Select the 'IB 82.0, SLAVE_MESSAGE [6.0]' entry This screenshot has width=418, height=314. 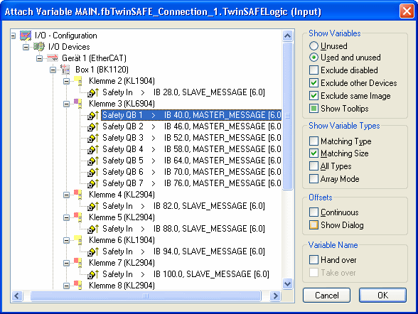tap(209, 206)
